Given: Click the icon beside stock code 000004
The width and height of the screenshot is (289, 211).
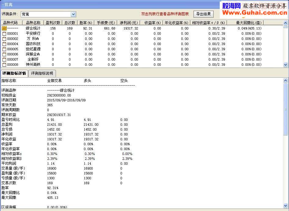Looking at the screenshot, I should pos(4,44).
